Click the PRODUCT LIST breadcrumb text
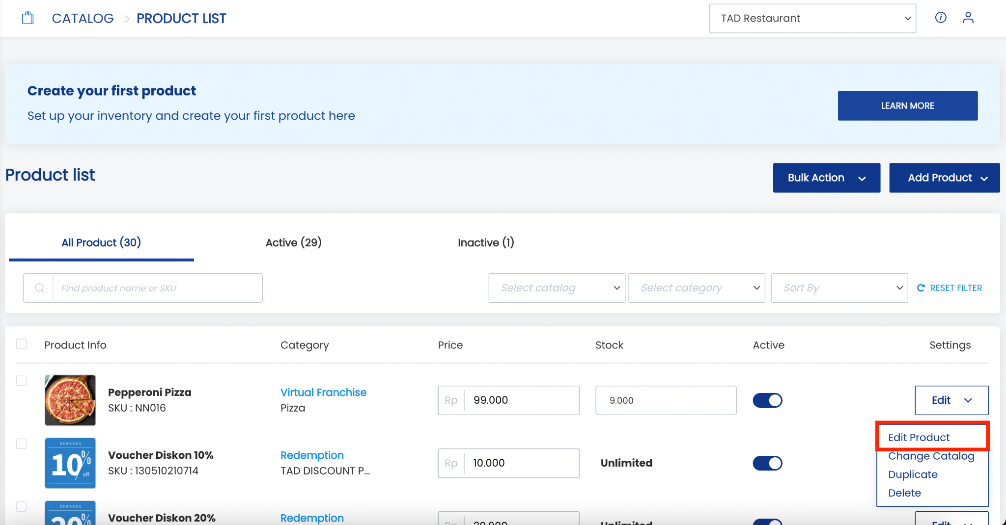Viewport: 1006px width, 525px height. point(181,19)
